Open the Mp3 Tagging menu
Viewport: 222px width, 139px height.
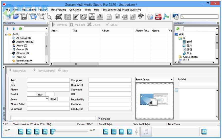pos(29,10)
